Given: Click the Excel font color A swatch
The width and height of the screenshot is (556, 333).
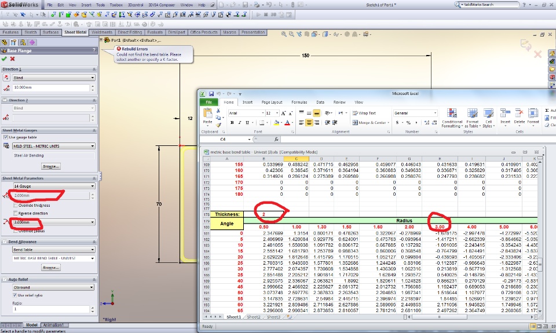Looking at the screenshot, I should (287, 122).
